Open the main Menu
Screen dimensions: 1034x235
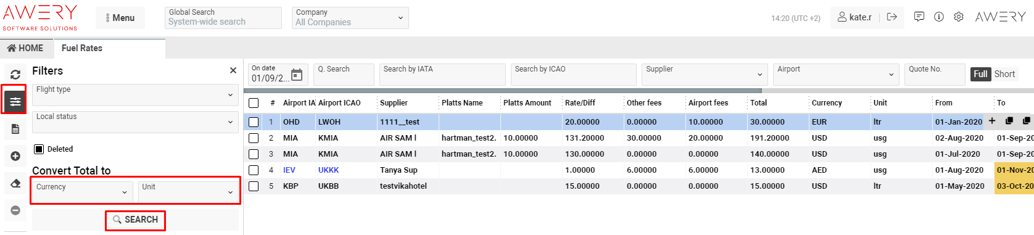tap(120, 18)
